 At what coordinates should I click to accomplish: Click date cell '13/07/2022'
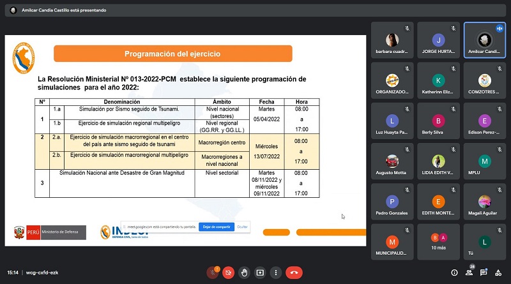[x=266, y=156]
